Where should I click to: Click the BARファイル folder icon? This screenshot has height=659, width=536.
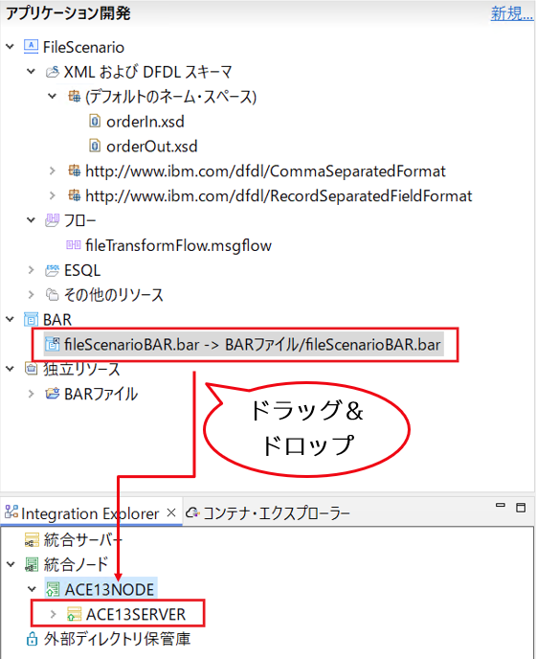click(52, 394)
